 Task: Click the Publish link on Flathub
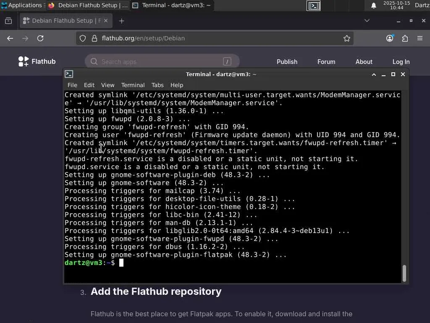[287, 62]
